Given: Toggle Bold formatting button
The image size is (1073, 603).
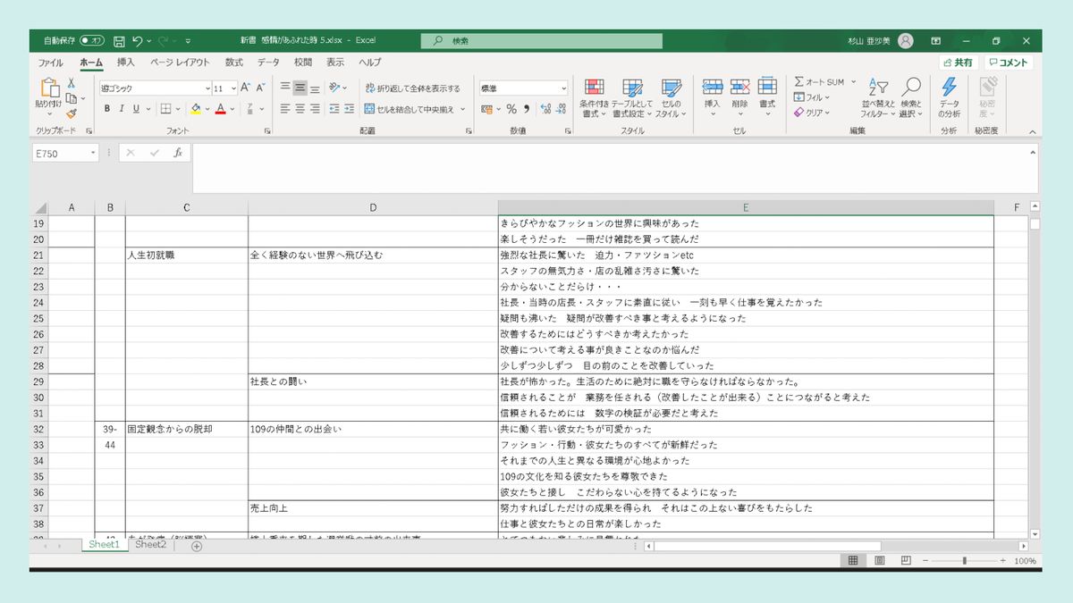Looking at the screenshot, I should [107, 109].
